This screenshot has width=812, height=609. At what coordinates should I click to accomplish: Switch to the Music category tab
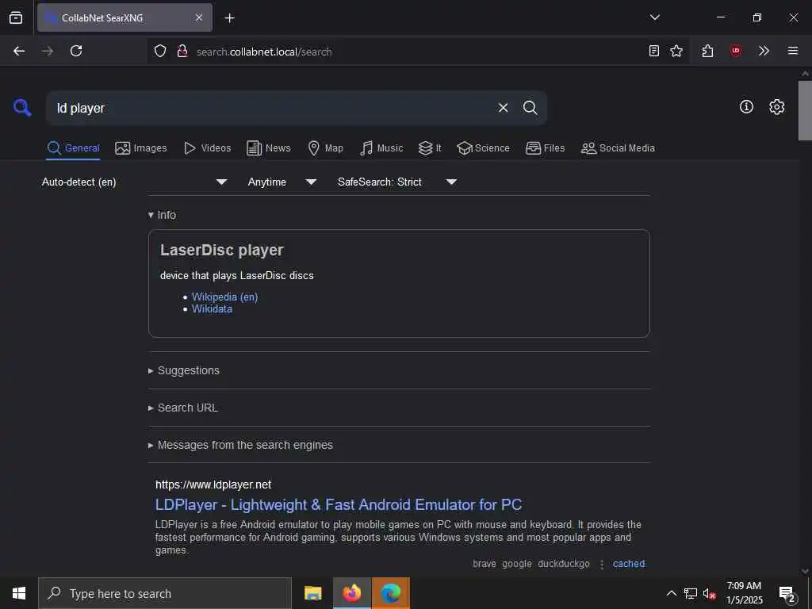point(381,148)
